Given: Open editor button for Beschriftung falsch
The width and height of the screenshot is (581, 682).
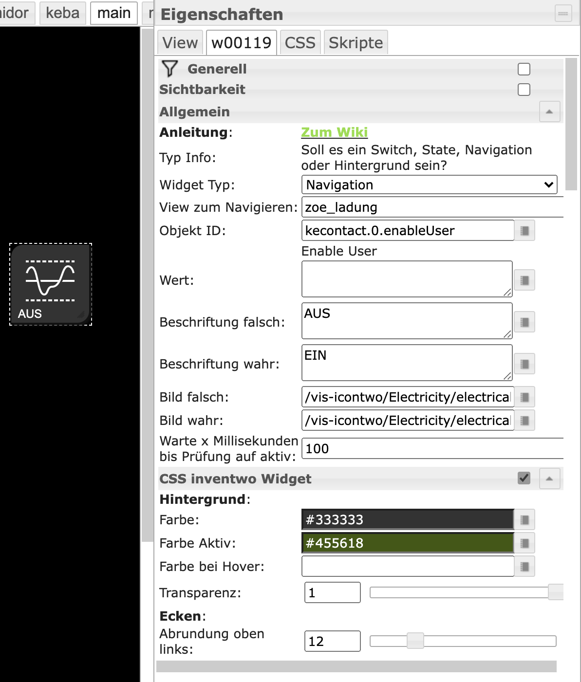Looking at the screenshot, I should pyautogui.click(x=525, y=322).
